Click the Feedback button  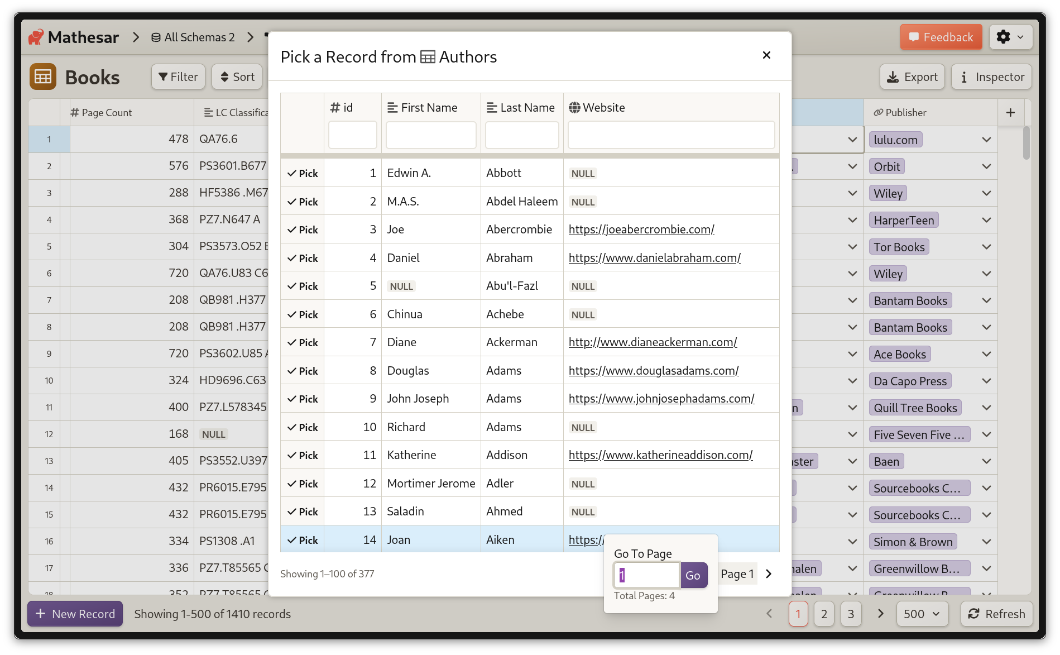click(941, 37)
